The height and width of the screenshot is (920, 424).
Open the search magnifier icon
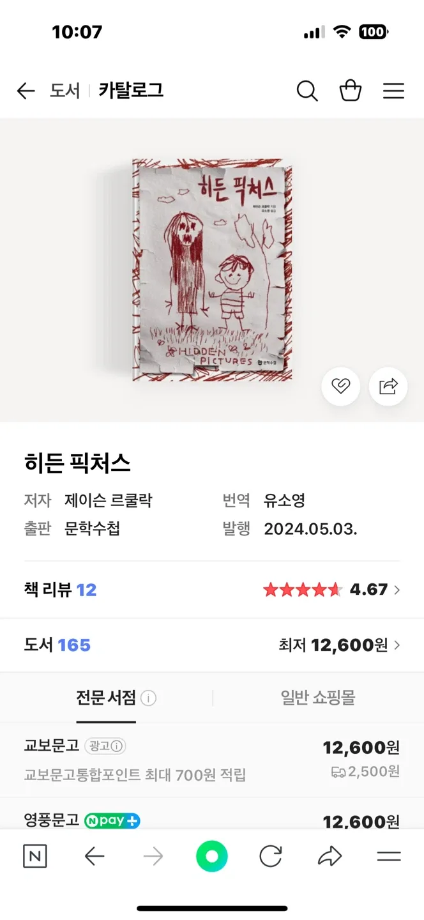pyautogui.click(x=307, y=91)
